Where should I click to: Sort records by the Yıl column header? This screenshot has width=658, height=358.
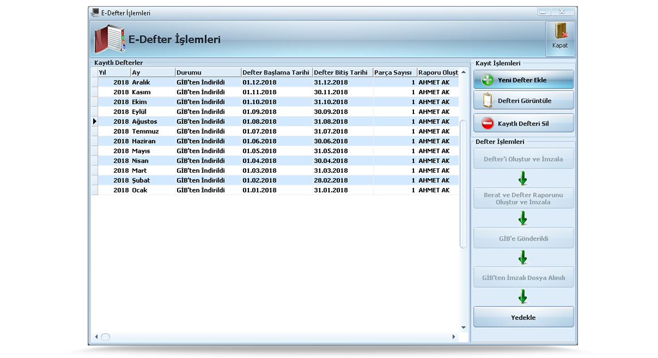(x=110, y=72)
